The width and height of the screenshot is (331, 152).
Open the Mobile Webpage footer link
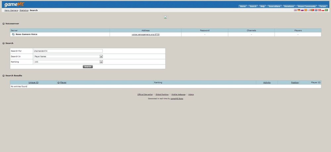(x=178, y=95)
